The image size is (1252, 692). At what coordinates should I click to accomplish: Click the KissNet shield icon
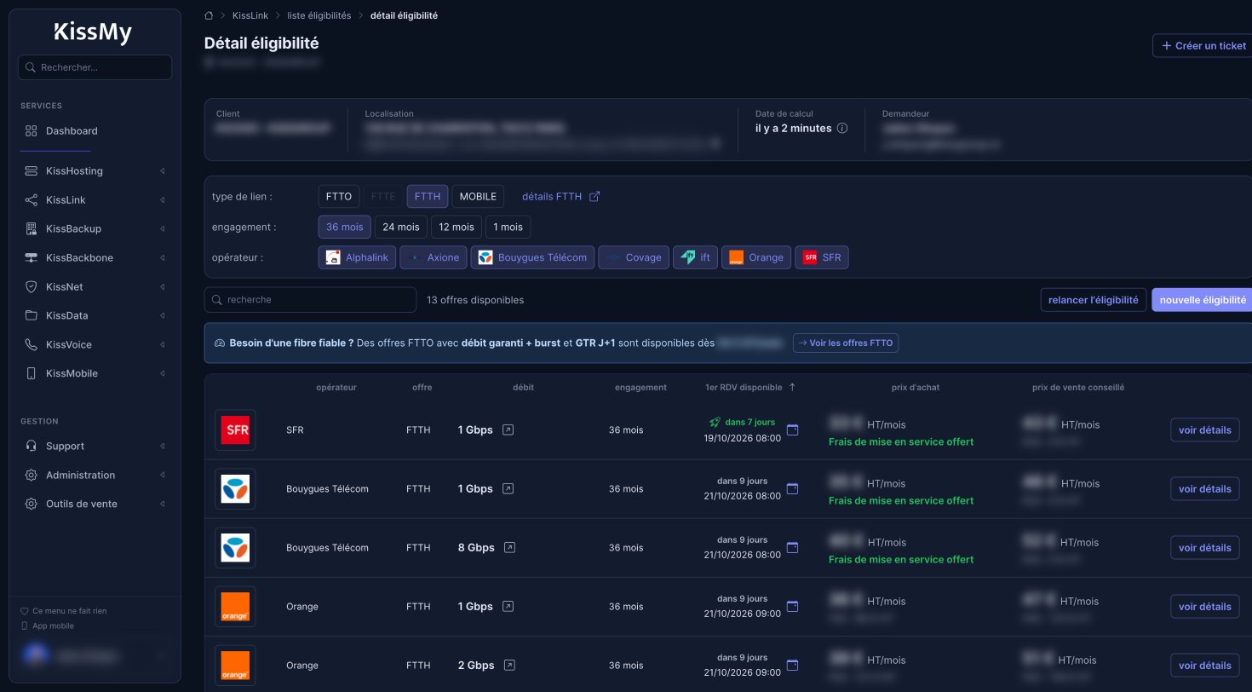32,287
